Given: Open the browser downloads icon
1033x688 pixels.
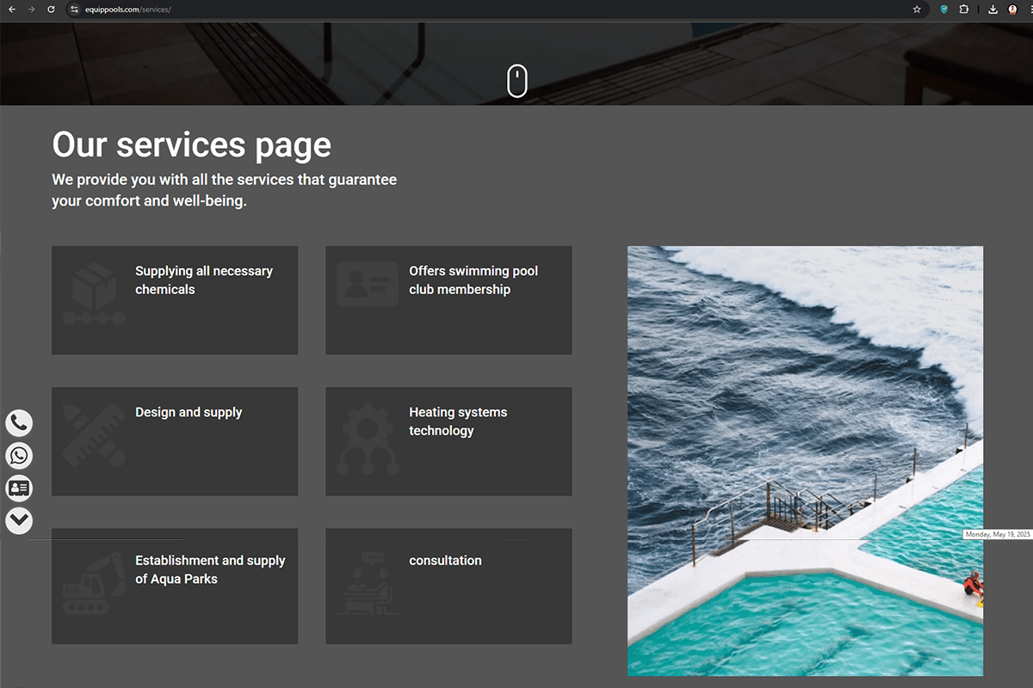Looking at the screenshot, I should 993,9.
